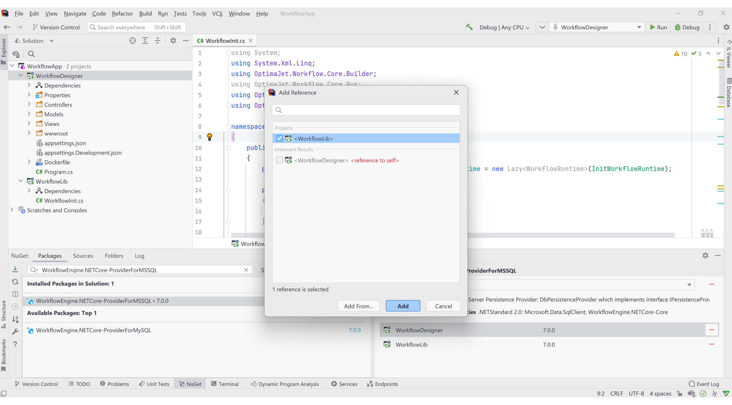Click NuGet restore download icon

tap(15, 269)
